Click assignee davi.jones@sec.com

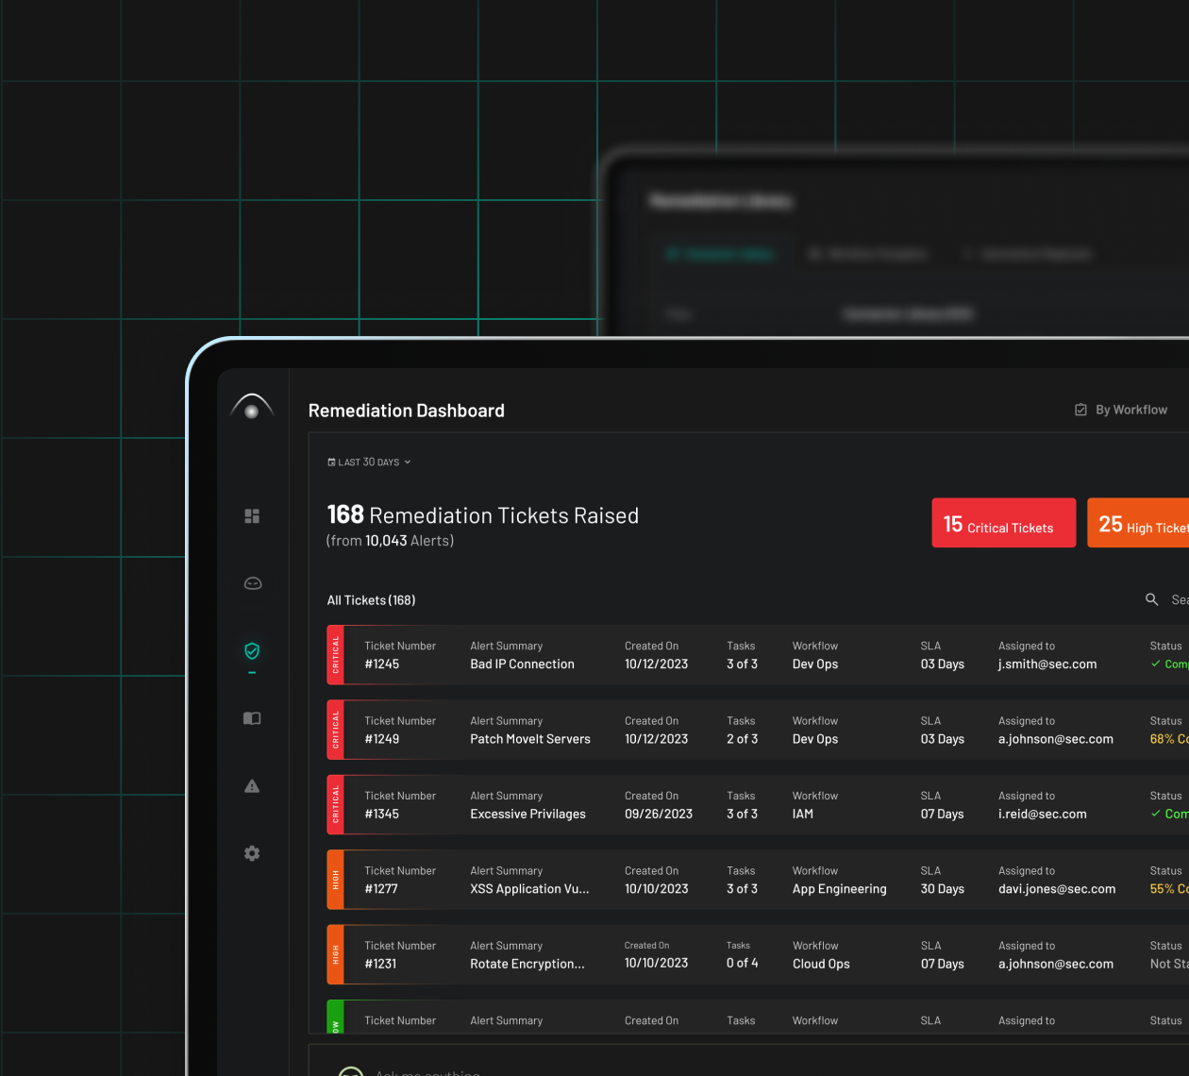click(1056, 889)
